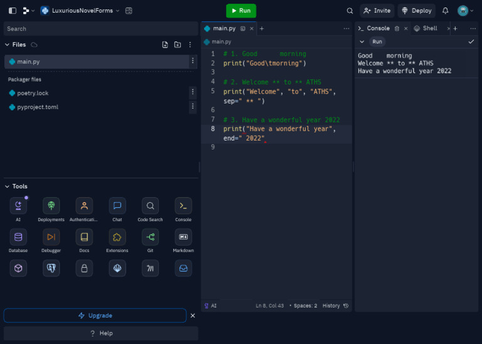The width and height of the screenshot is (482, 344).
Task: Open the Markdown tool
Action: (183, 237)
